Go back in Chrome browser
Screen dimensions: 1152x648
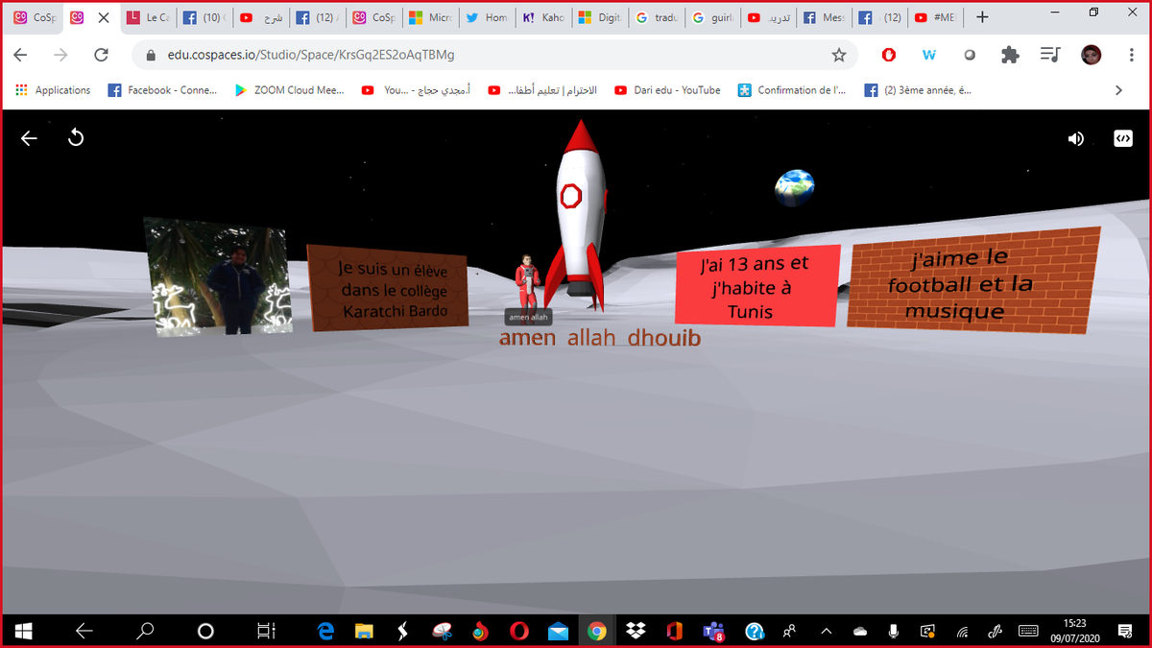(20, 55)
